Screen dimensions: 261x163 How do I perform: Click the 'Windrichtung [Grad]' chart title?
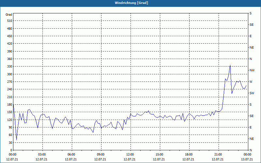coord(131,3)
